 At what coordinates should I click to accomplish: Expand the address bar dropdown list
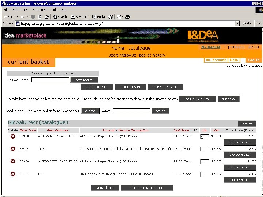(x=237, y=24)
